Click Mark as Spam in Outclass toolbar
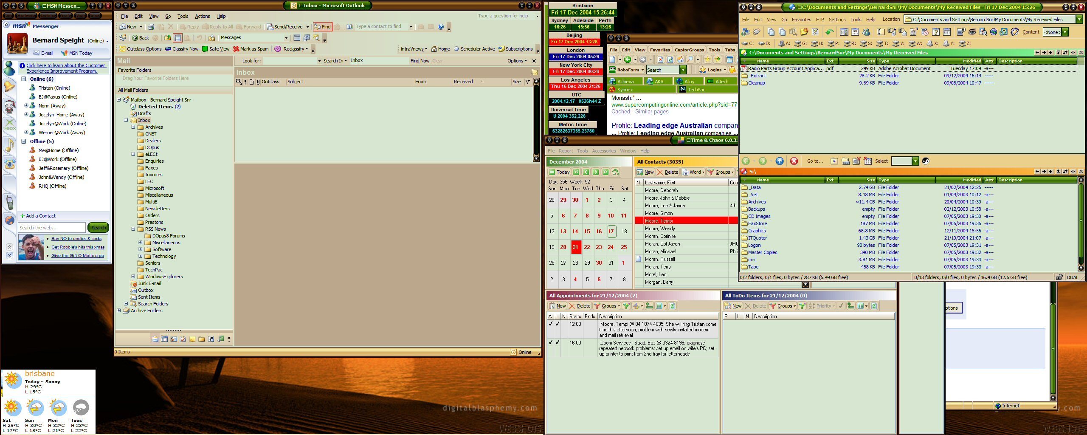 point(251,49)
